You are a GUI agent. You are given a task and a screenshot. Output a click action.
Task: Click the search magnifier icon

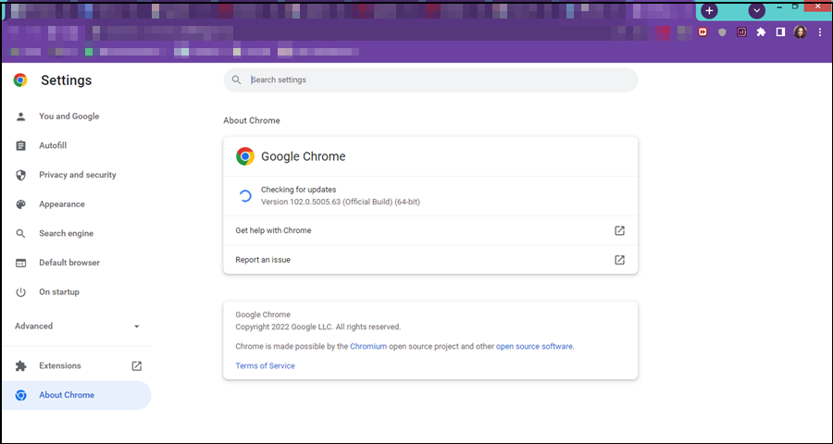[x=236, y=80]
